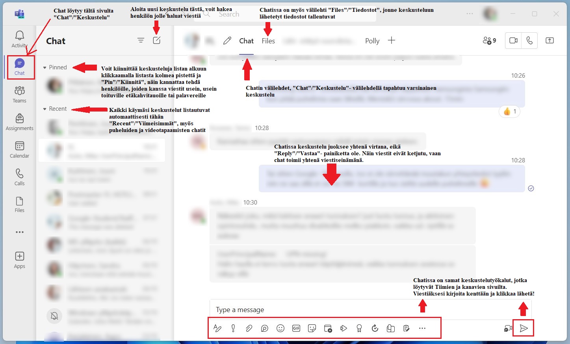Start an audio call with phone icon
570x344 pixels.
pos(529,41)
